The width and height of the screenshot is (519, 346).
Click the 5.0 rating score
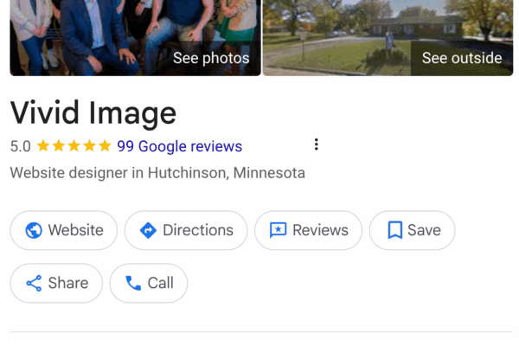21,146
